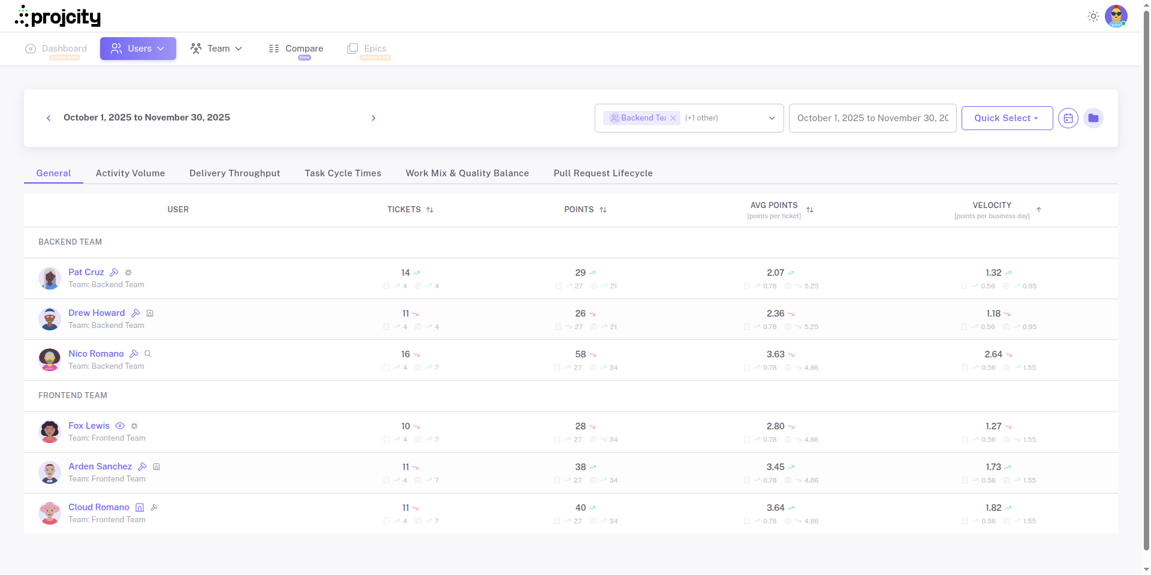The height and width of the screenshot is (575, 1151).
Task: Sort the table by the POINTS column
Action: click(604, 210)
